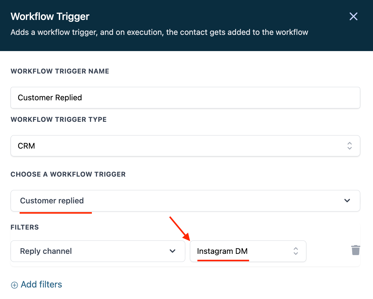Screen dimensions: 373x299
Task: Open the Reply channel filter dropdown
Action: coord(98,251)
